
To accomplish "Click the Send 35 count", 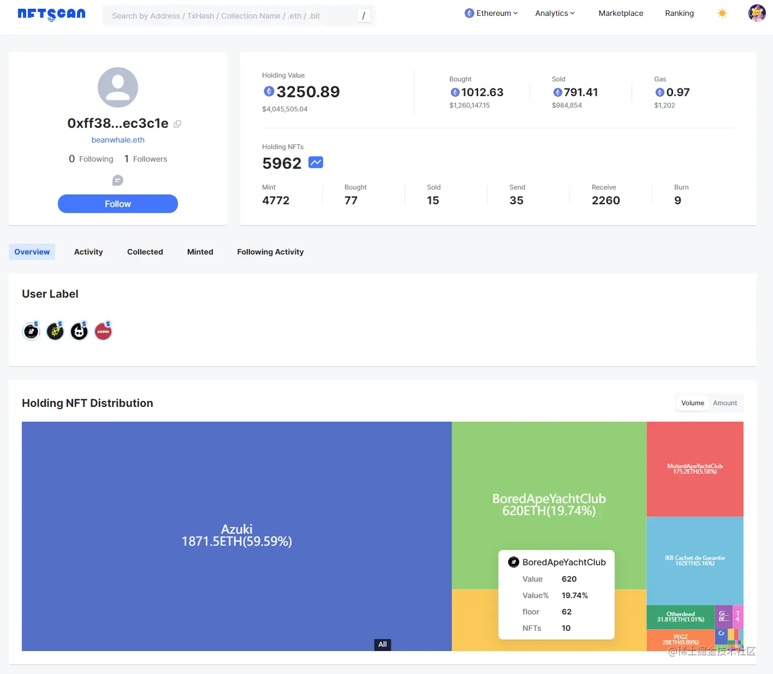I will click(516, 200).
